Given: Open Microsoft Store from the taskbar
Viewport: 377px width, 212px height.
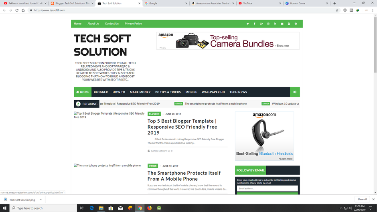Looking at the screenshot, I should coord(111,208).
